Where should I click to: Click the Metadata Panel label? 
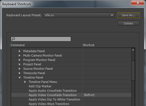[34, 51]
